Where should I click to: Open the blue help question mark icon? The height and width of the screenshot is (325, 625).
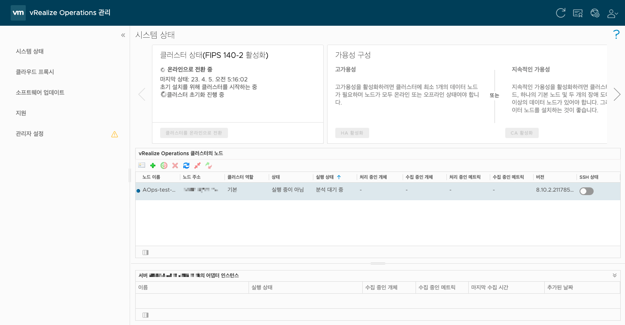[616, 34]
